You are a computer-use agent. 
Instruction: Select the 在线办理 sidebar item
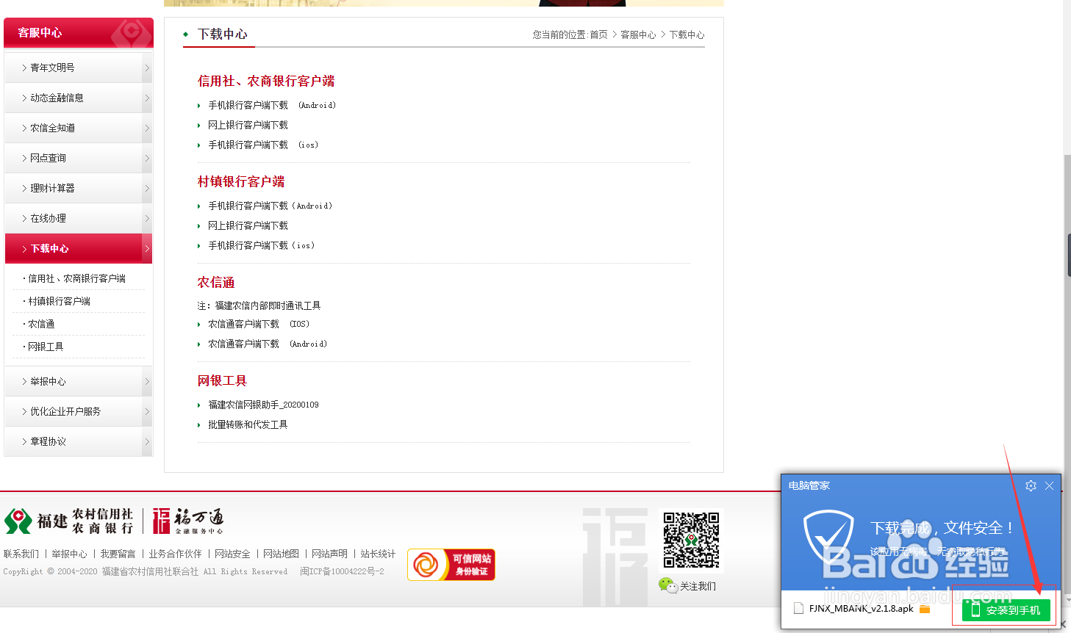click(79, 218)
